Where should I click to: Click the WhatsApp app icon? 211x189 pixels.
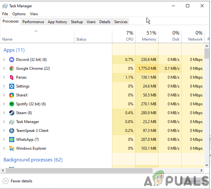12,140
